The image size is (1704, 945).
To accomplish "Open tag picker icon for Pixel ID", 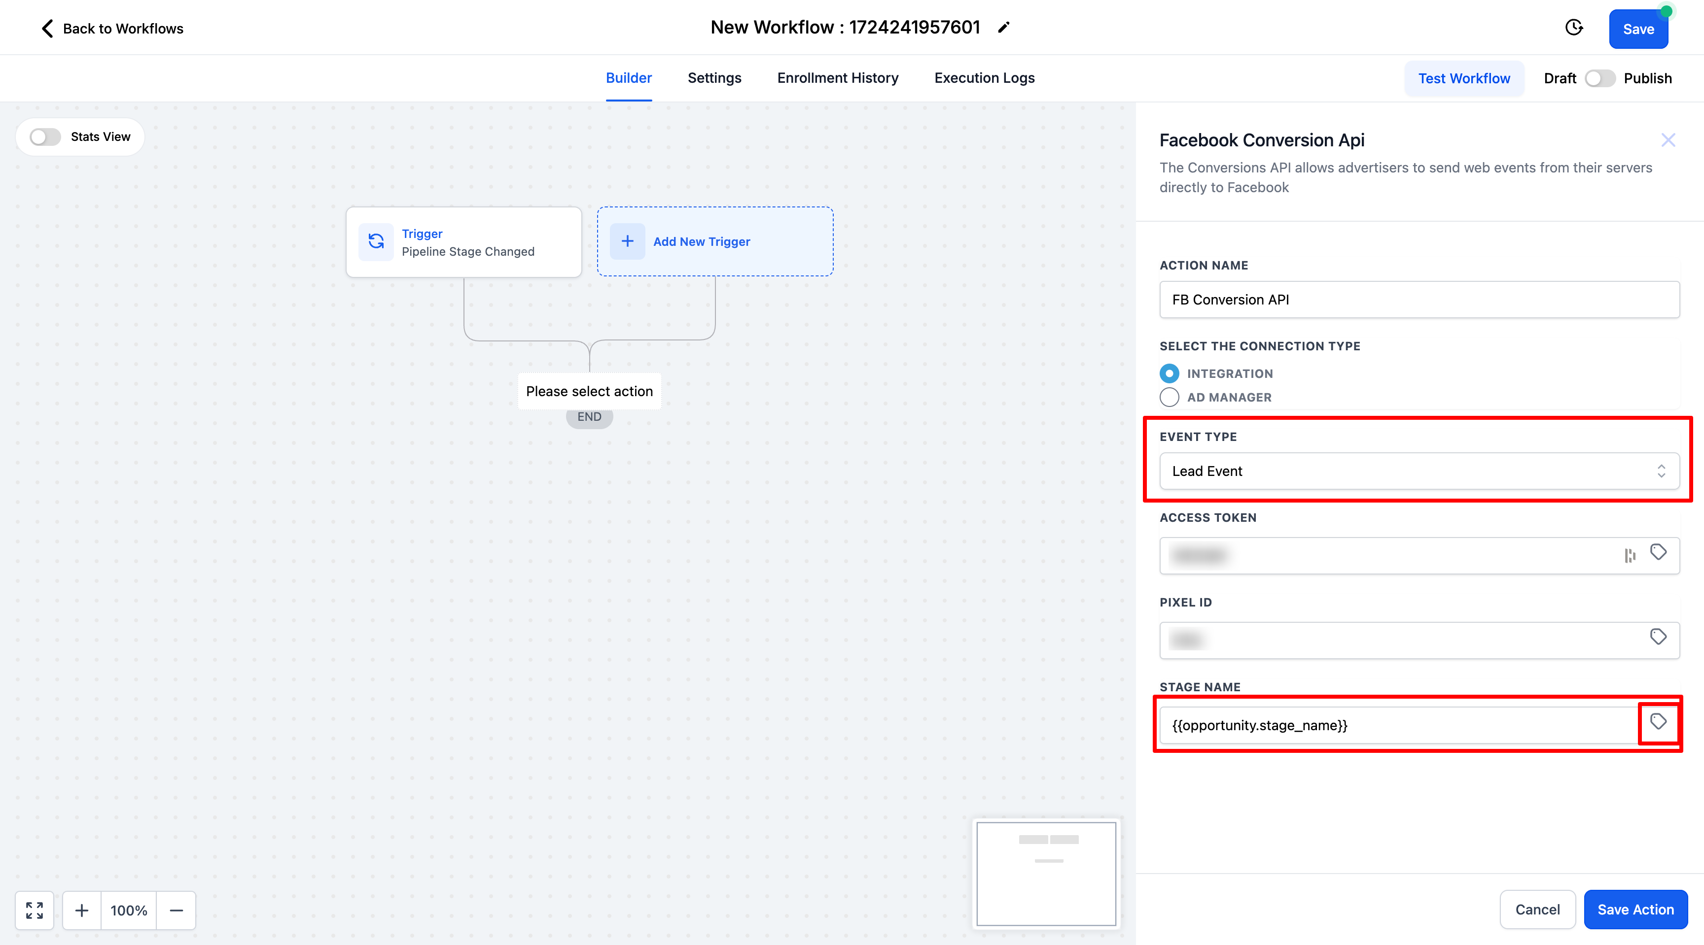I will (x=1658, y=637).
